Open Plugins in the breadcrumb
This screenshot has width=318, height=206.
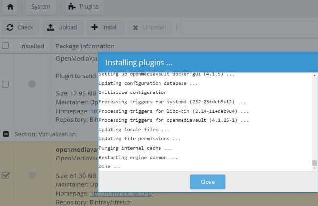(x=89, y=7)
